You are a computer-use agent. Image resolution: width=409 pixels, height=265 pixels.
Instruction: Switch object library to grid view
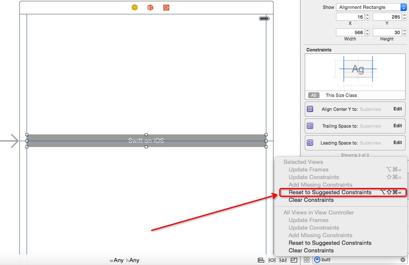click(306, 260)
